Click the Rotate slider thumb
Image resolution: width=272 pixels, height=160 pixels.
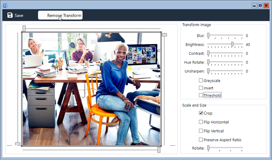click(x=208, y=148)
